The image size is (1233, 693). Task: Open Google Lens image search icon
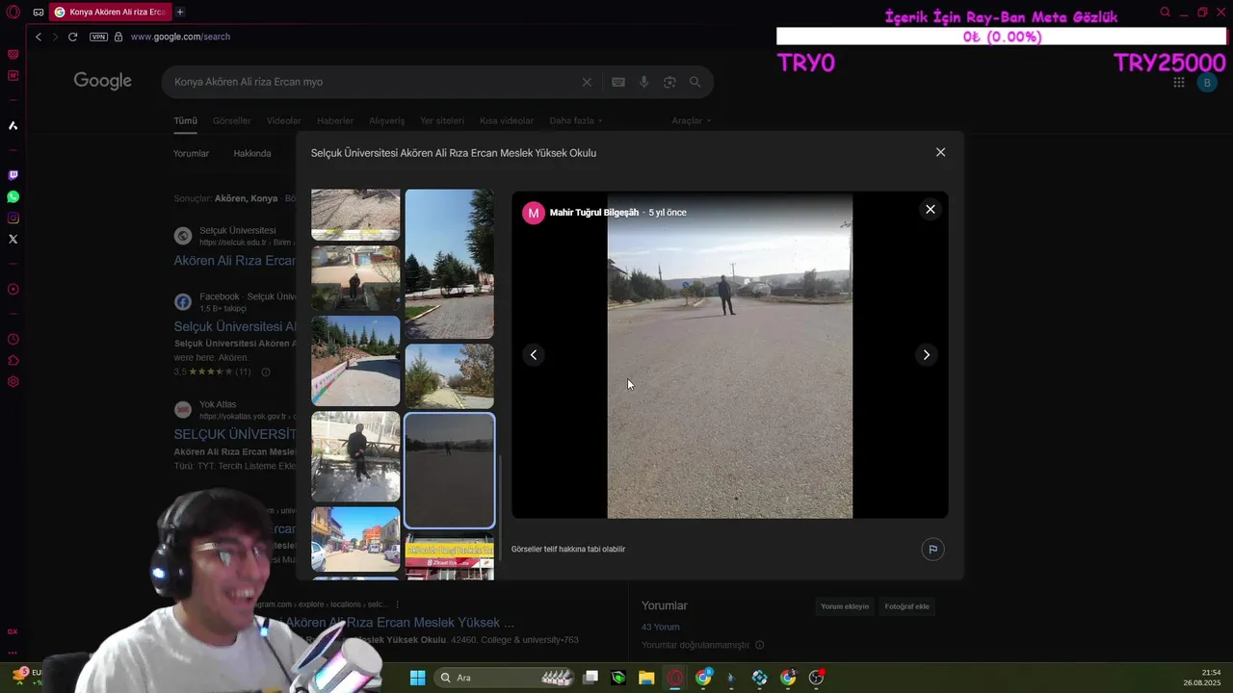click(669, 82)
